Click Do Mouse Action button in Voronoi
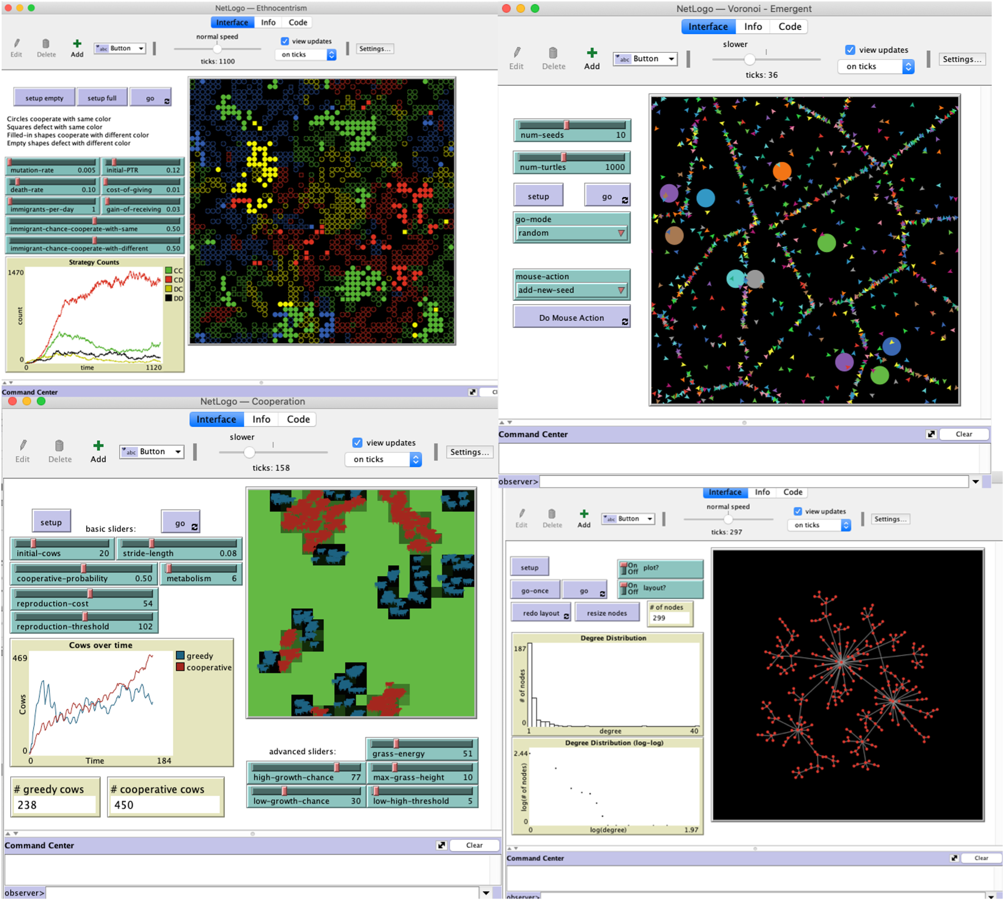This screenshot has width=1005, height=901. click(571, 318)
